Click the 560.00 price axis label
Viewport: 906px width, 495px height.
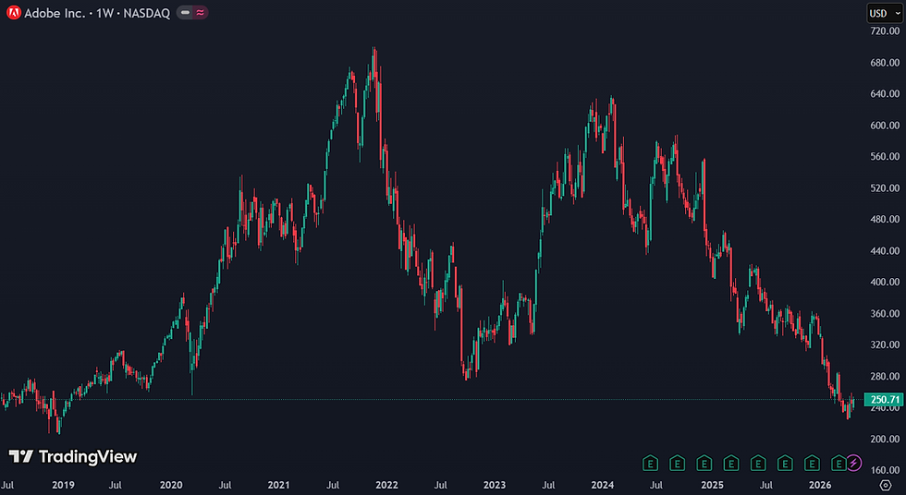click(885, 156)
